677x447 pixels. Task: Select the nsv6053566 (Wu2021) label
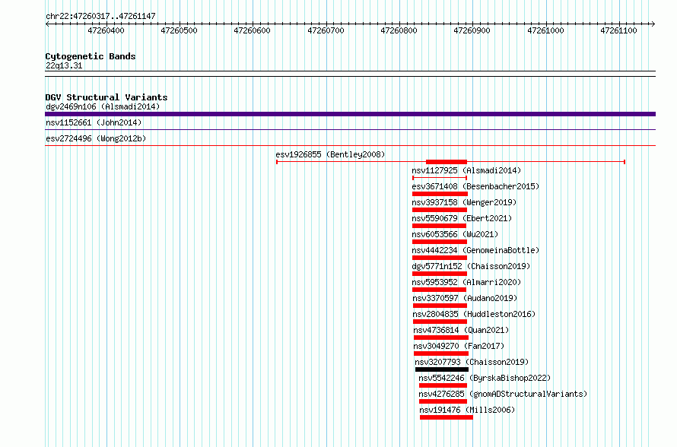pyautogui.click(x=455, y=234)
